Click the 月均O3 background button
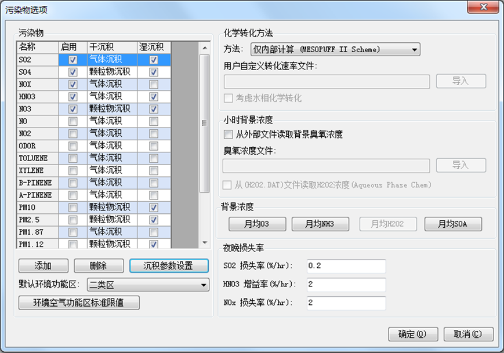Viewport: 504px width, 353px height. tap(257, 224)
